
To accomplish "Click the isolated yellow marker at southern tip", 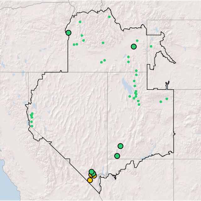I will pos(90,180).
